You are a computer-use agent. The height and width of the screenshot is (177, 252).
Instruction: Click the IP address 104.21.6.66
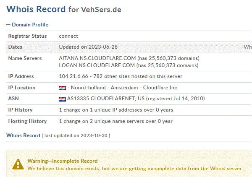coord(73,76)
